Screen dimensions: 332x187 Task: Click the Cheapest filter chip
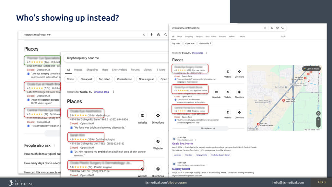[x=86, y=79]
